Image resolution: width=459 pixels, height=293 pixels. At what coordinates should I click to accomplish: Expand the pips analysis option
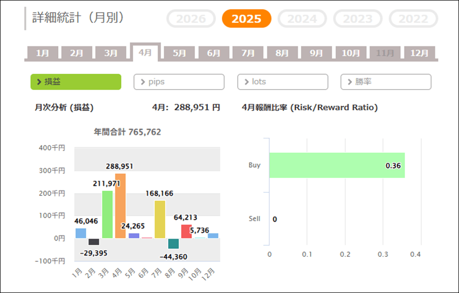click(x=178, y=82)
